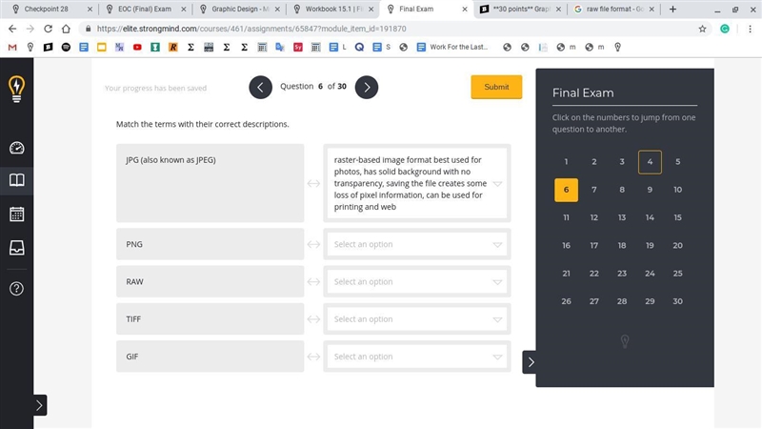Click the TIFF term box
Viewport: 762px width, 429px height.
(210, 319)
